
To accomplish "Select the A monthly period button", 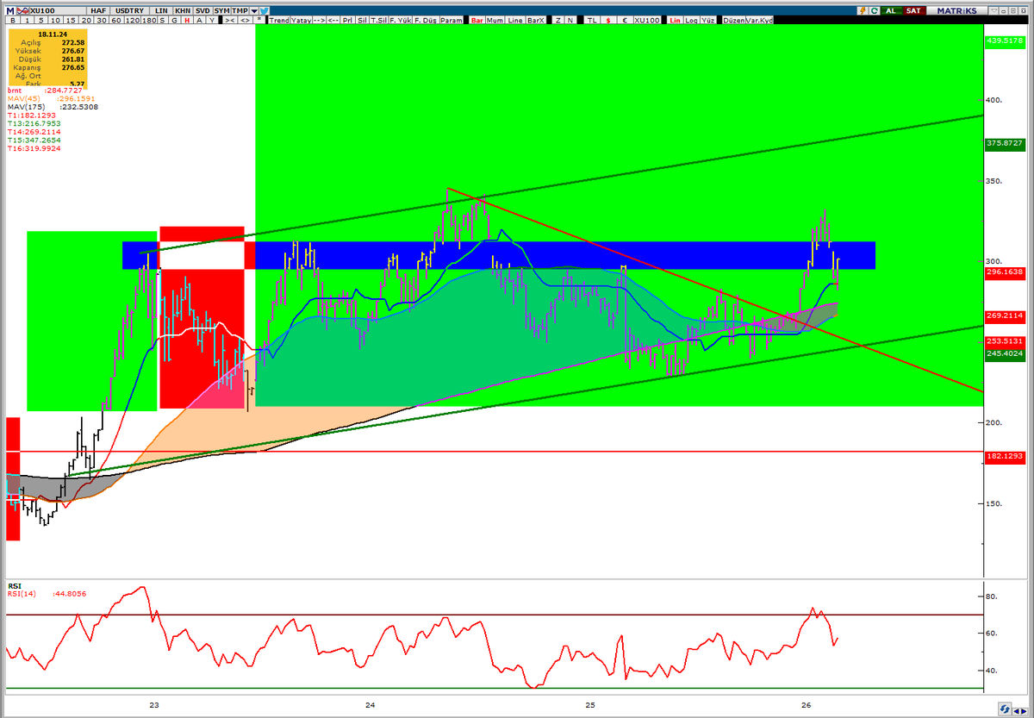I will coord(199,20).
